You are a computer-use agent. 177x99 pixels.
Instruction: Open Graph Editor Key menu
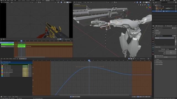(x=17, y=59)
